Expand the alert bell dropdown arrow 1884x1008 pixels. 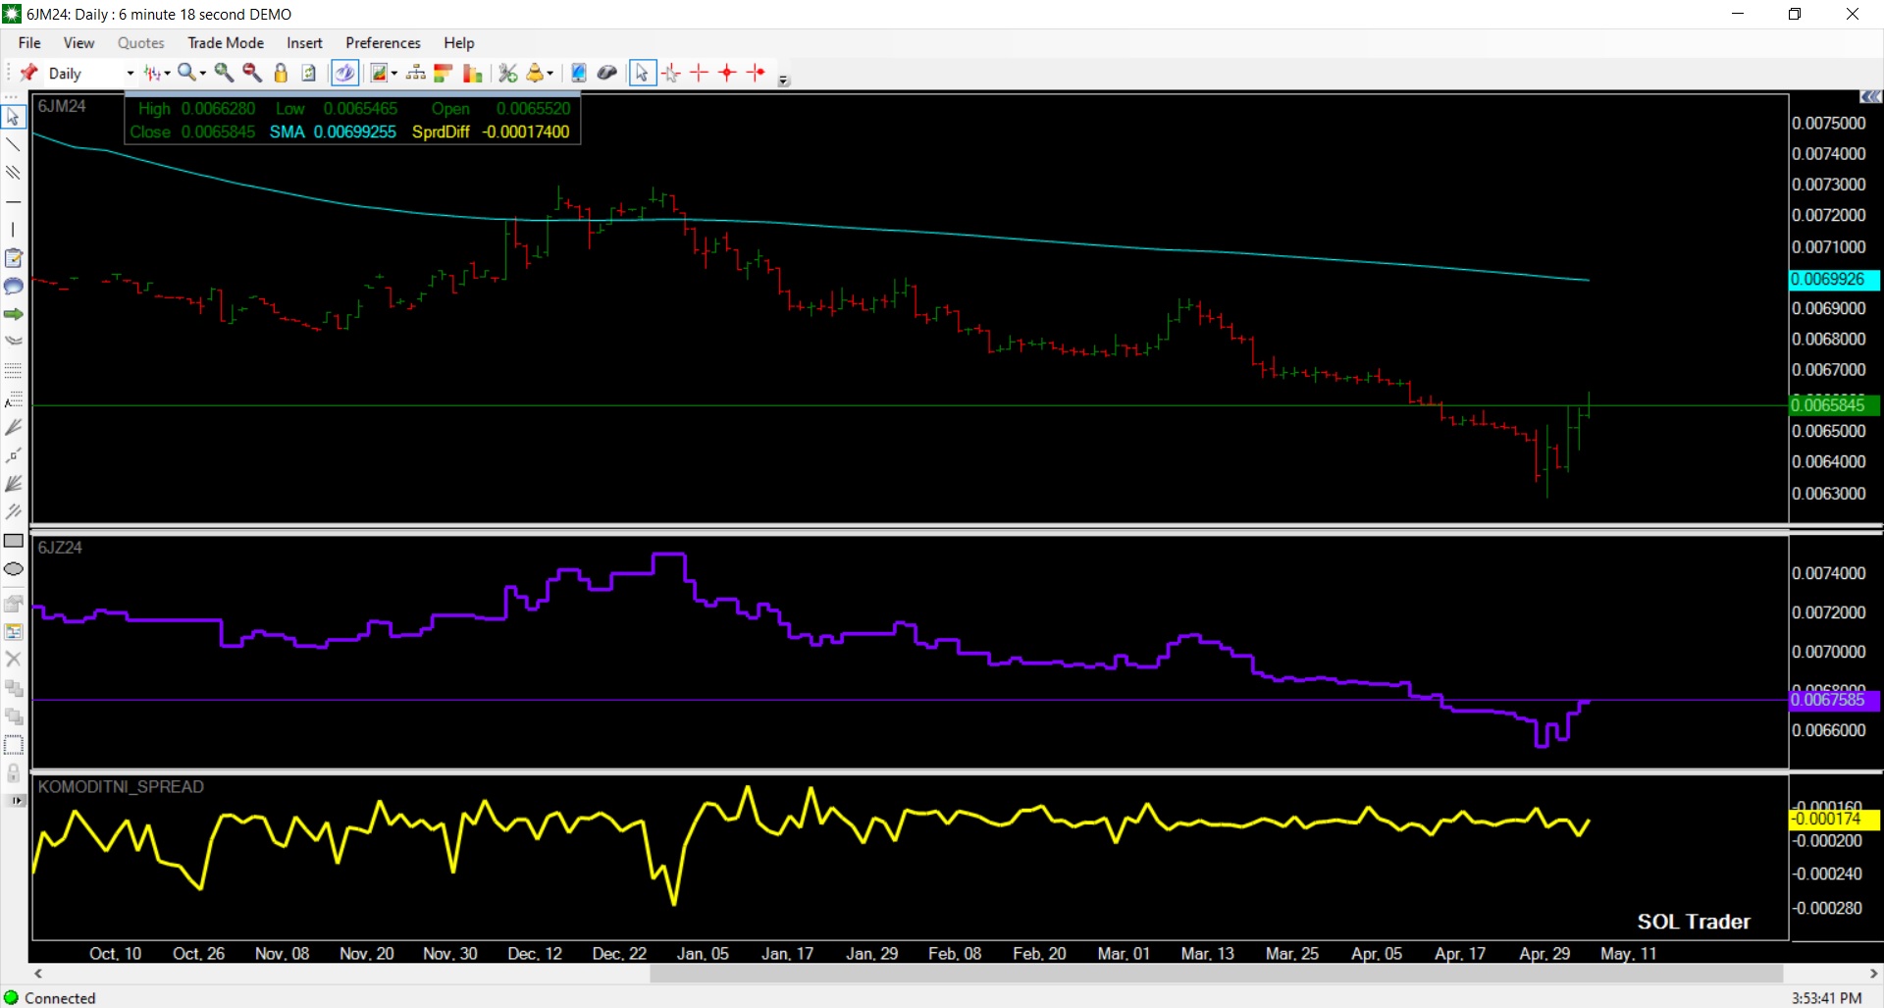(x=549, y=74)
